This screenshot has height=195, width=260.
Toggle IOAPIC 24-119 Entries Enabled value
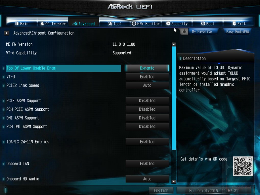(x=147, y=142)
